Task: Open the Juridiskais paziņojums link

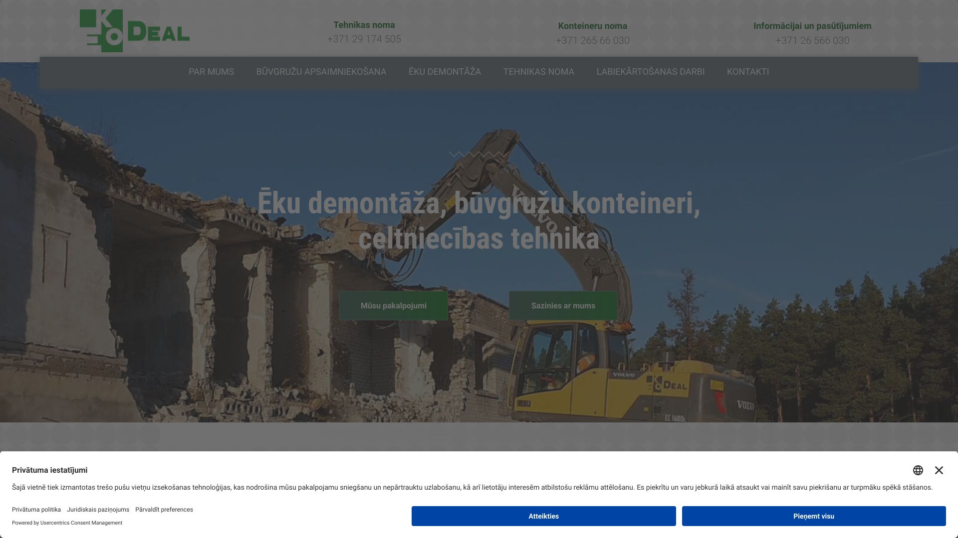Action: (x=98, y=510)
